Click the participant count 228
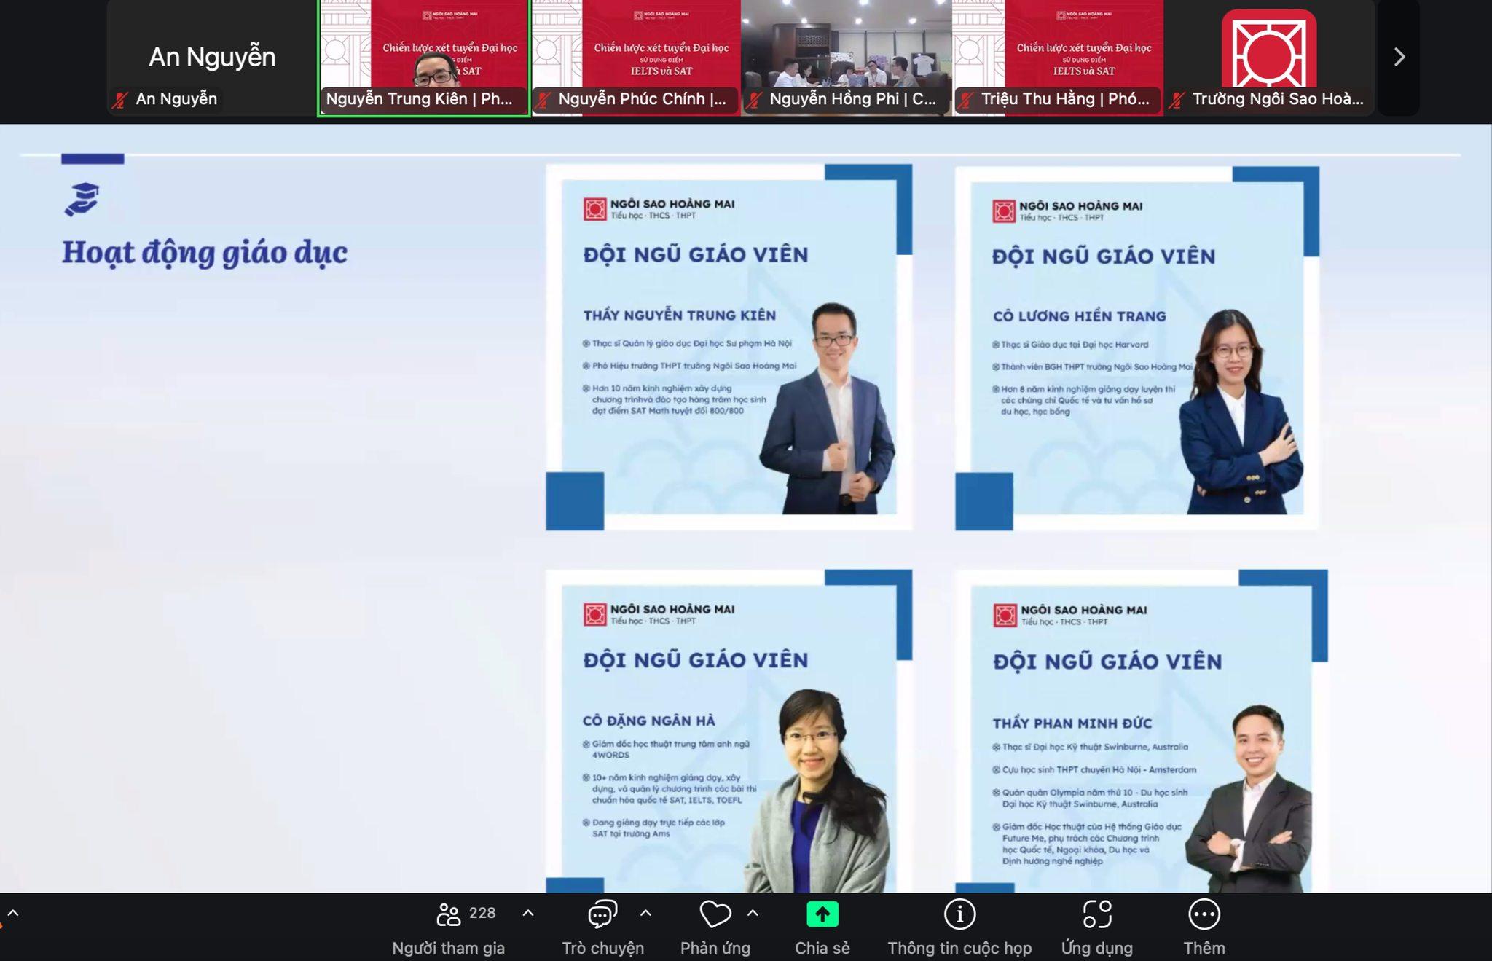 pyautogui.click(x=482, y=913)
